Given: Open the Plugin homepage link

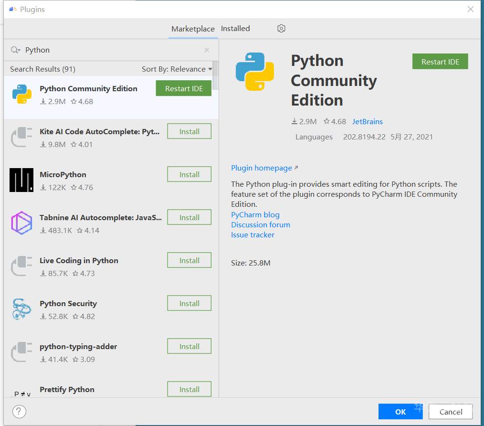Looking at the screenshot, I should click(x=262, y=168).
